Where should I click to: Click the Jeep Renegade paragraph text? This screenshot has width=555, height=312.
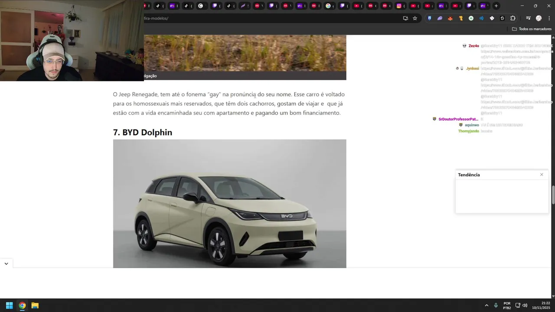coord(229,104)
